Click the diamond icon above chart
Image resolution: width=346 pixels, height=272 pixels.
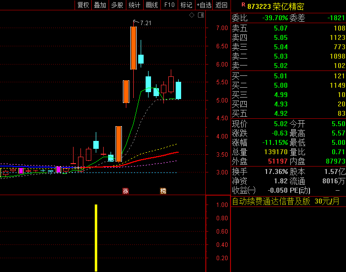point(192,15)
